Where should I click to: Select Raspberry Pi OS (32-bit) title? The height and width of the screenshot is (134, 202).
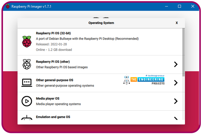pos(53,33)
